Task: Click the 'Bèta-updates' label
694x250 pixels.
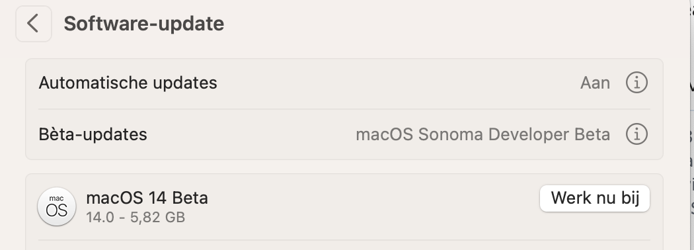Action: pyautogui.click(x=93, y=134)
